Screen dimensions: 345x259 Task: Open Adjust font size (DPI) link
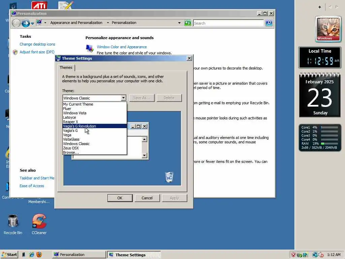(37, 52)
